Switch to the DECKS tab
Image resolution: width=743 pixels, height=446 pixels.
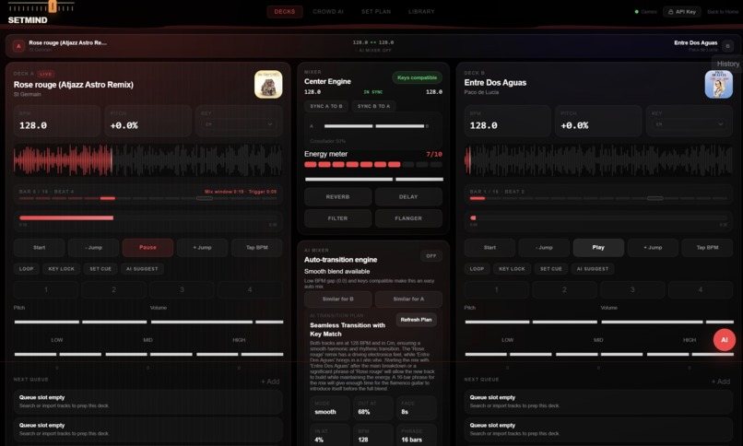tap(284, 11)
